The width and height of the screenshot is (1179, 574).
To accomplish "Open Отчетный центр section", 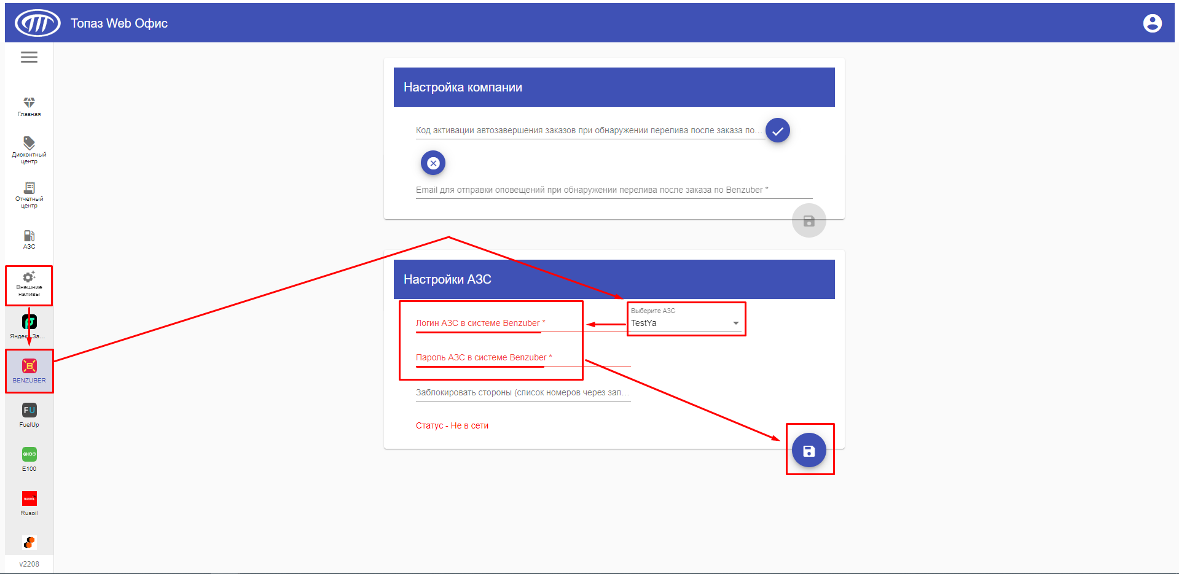I will (x=29, y=195).
